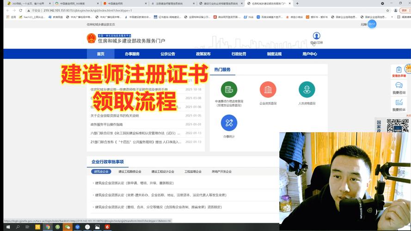Click the 住房和城乡建设部主页 top link

[101, 24]
